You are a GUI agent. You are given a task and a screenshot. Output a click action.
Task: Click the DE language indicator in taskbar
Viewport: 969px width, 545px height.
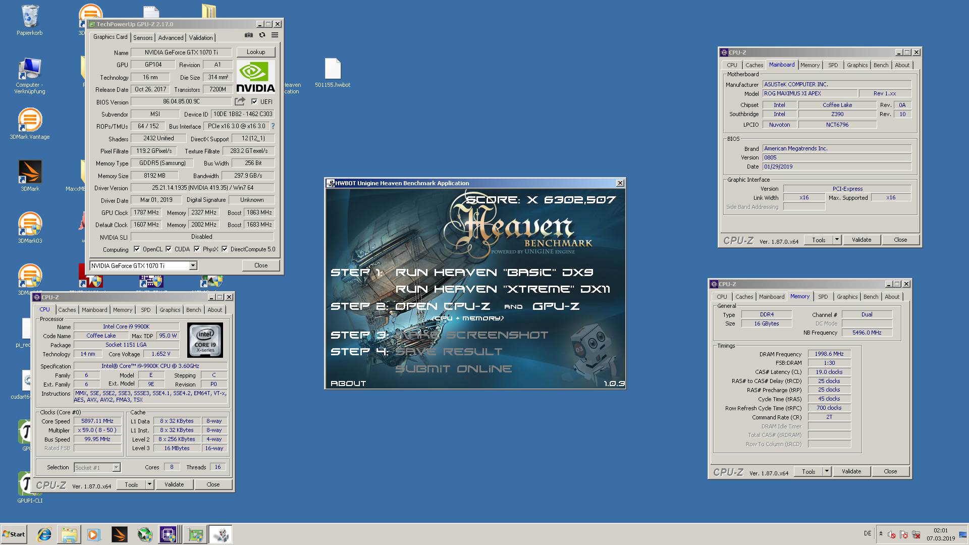pos(868,533)
